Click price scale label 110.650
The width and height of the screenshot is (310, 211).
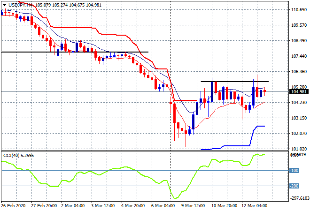coord(299,10)
